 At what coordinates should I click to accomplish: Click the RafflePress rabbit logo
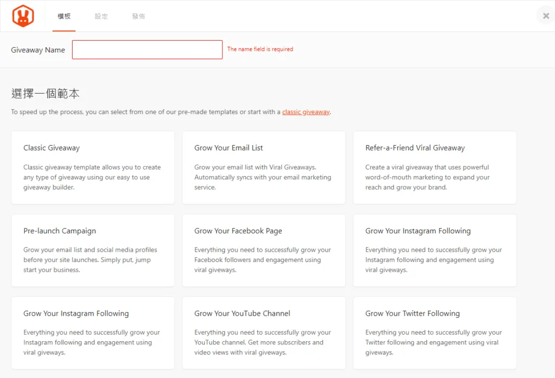click(x=23, y=16)
